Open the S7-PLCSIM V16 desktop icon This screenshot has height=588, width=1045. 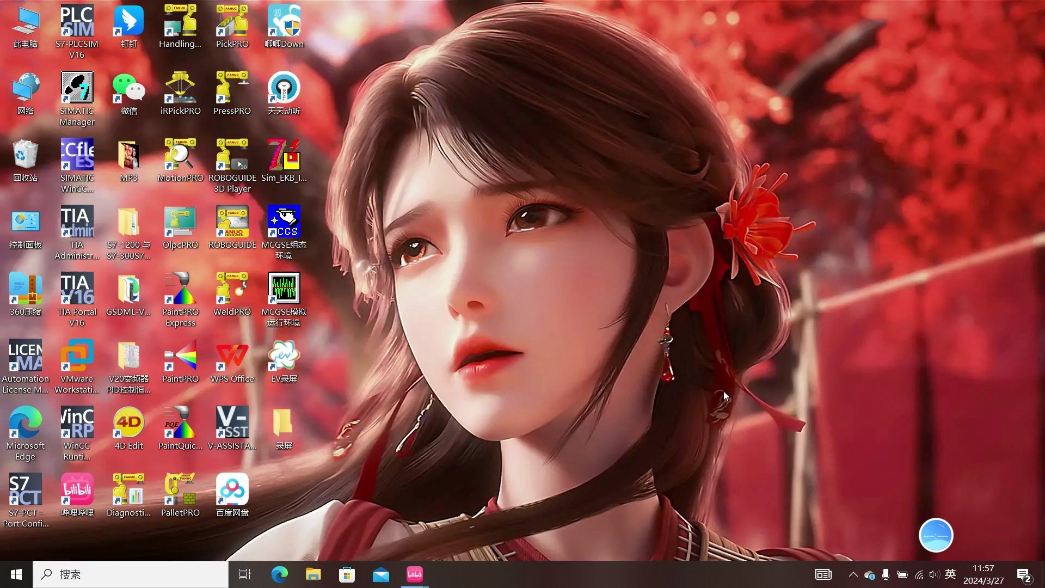click(x=77, y=22)
